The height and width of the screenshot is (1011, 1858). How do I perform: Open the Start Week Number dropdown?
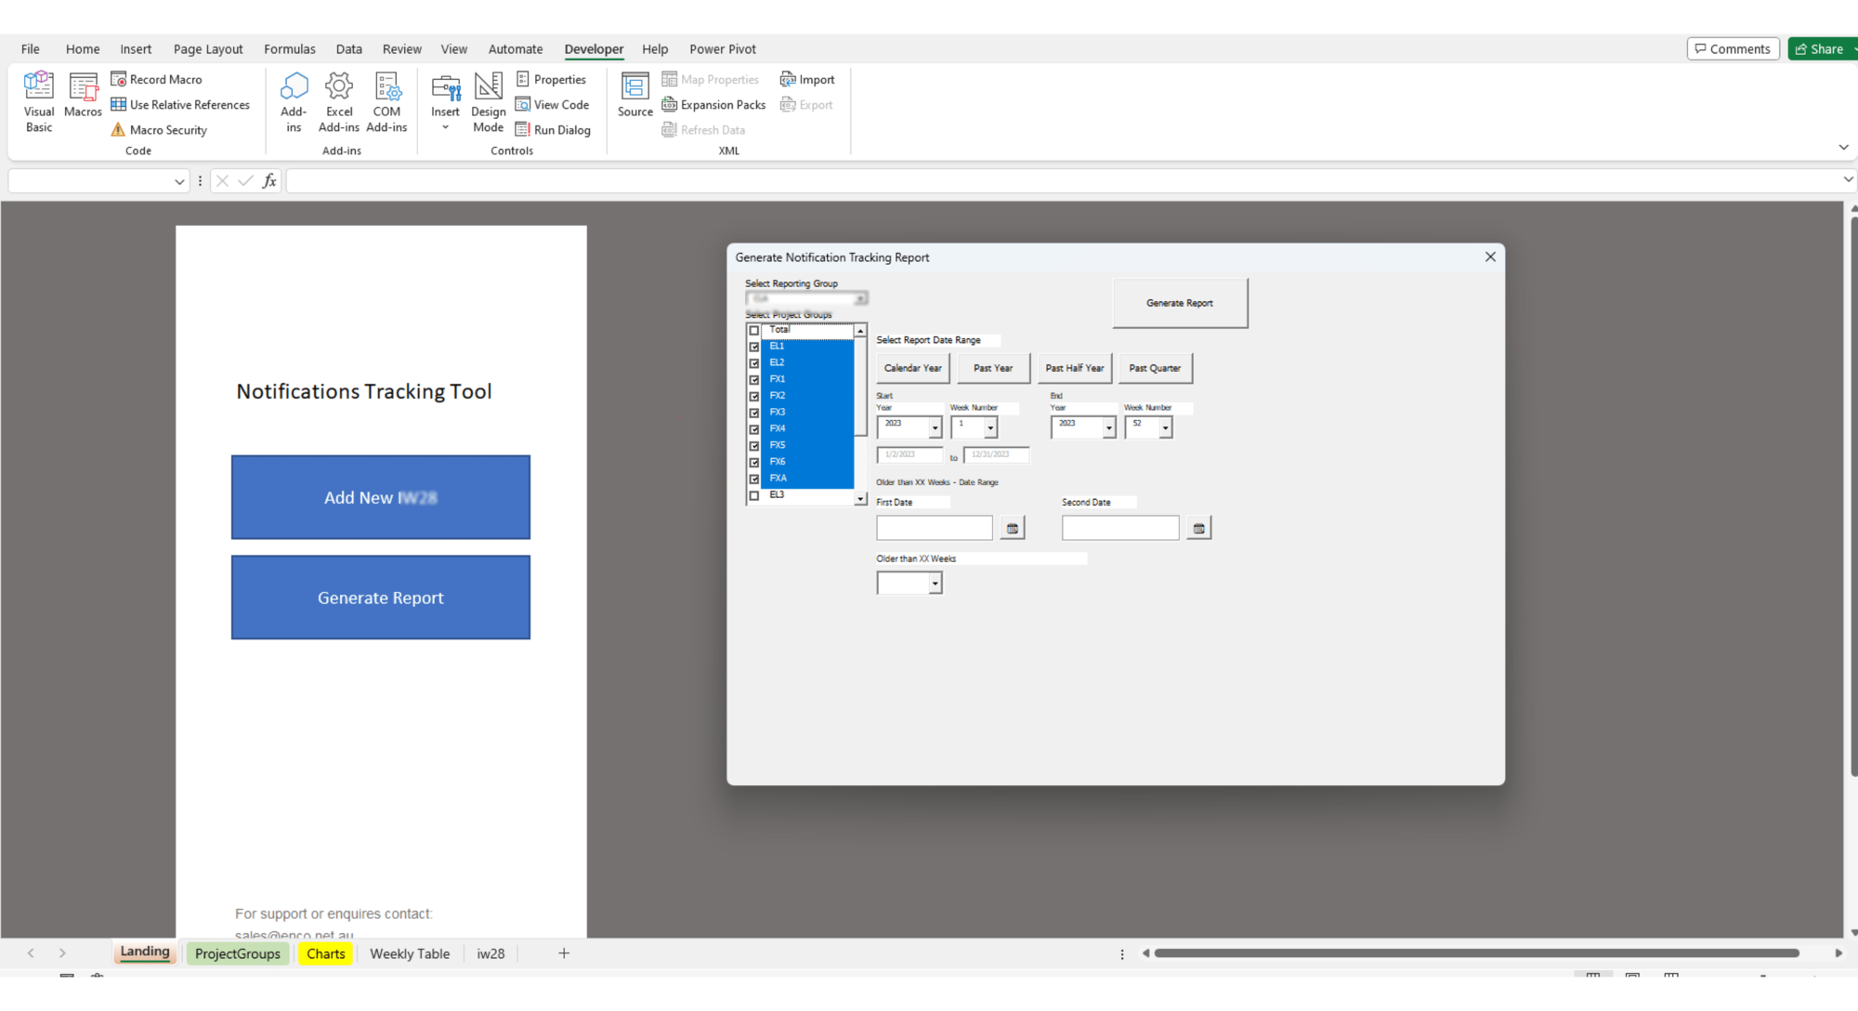coord(990,427)
